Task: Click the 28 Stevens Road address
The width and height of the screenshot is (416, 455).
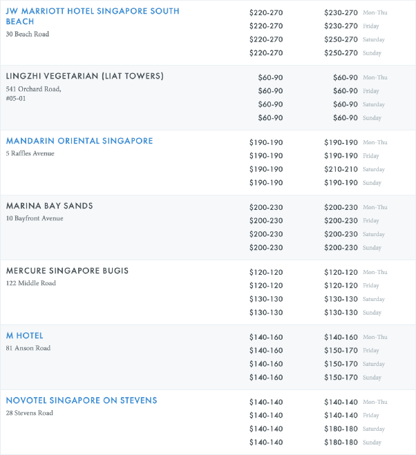Action: point(31,413)
